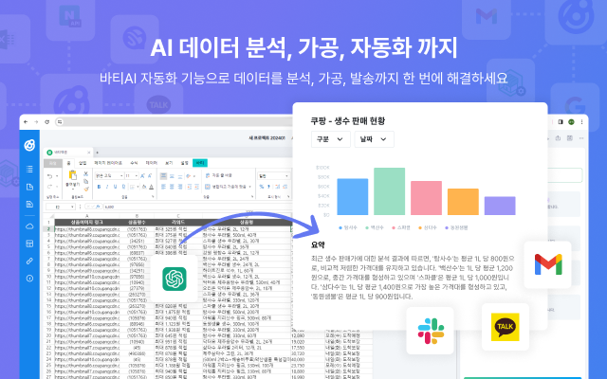Screen dimensions: 607x379
Task: Click the Slack icon card
Action: tap(430, 331)
